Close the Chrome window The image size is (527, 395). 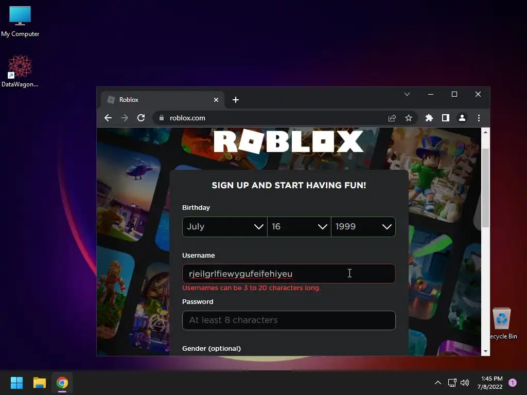pos(478,94)
